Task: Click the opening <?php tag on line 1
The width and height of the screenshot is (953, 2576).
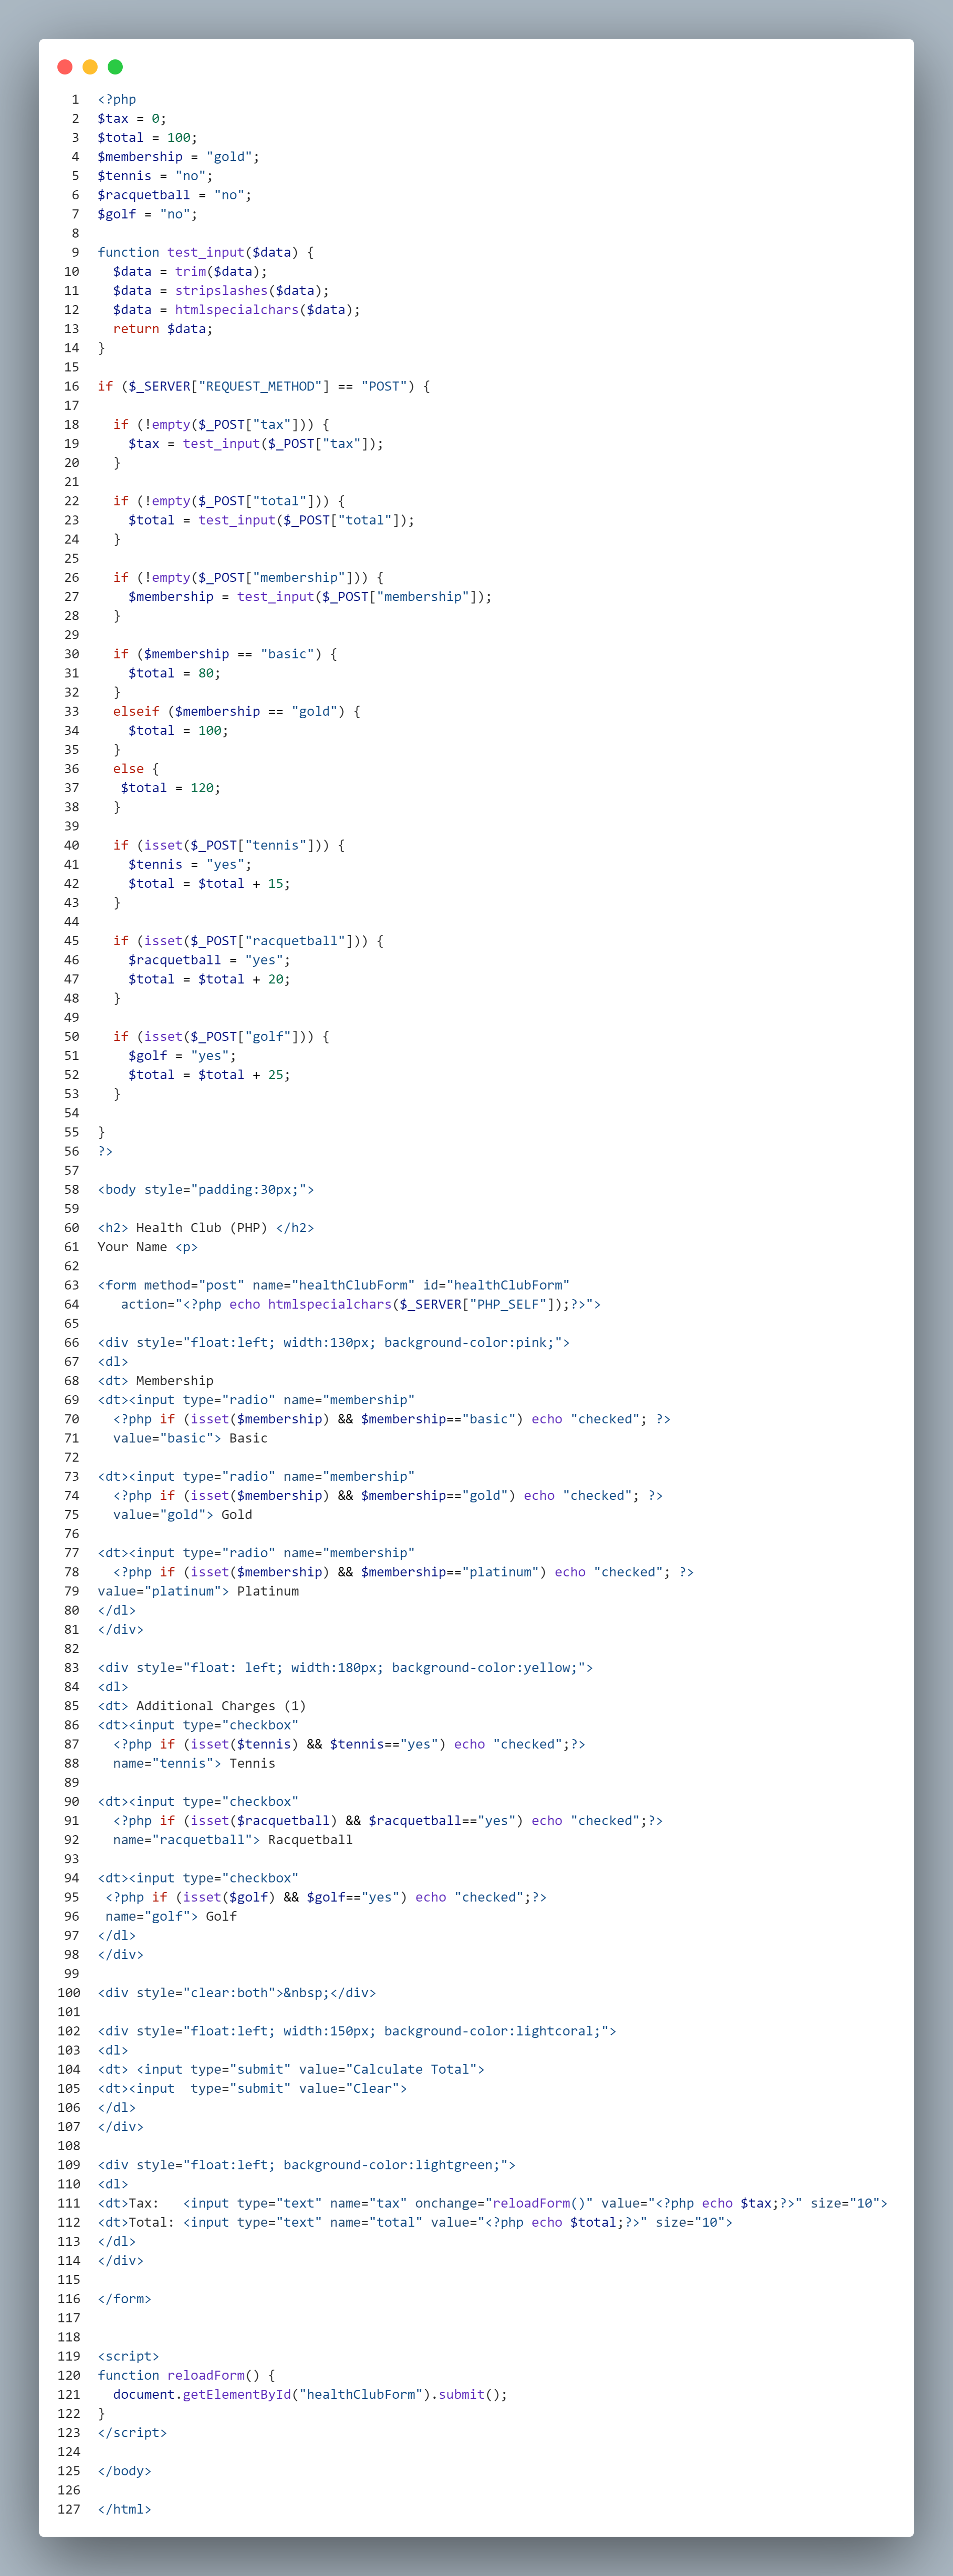Action: coord(117,99)
